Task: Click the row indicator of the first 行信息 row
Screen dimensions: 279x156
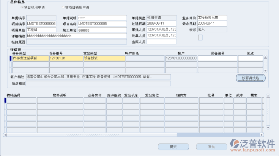Action: point(11,58)
